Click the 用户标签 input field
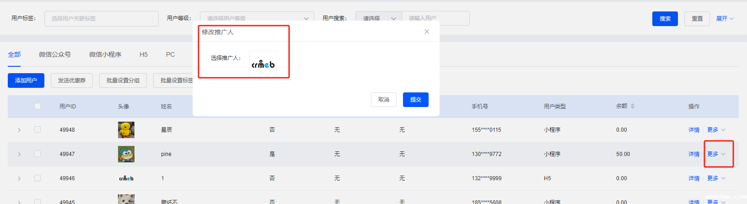 (x=101, y=19)
